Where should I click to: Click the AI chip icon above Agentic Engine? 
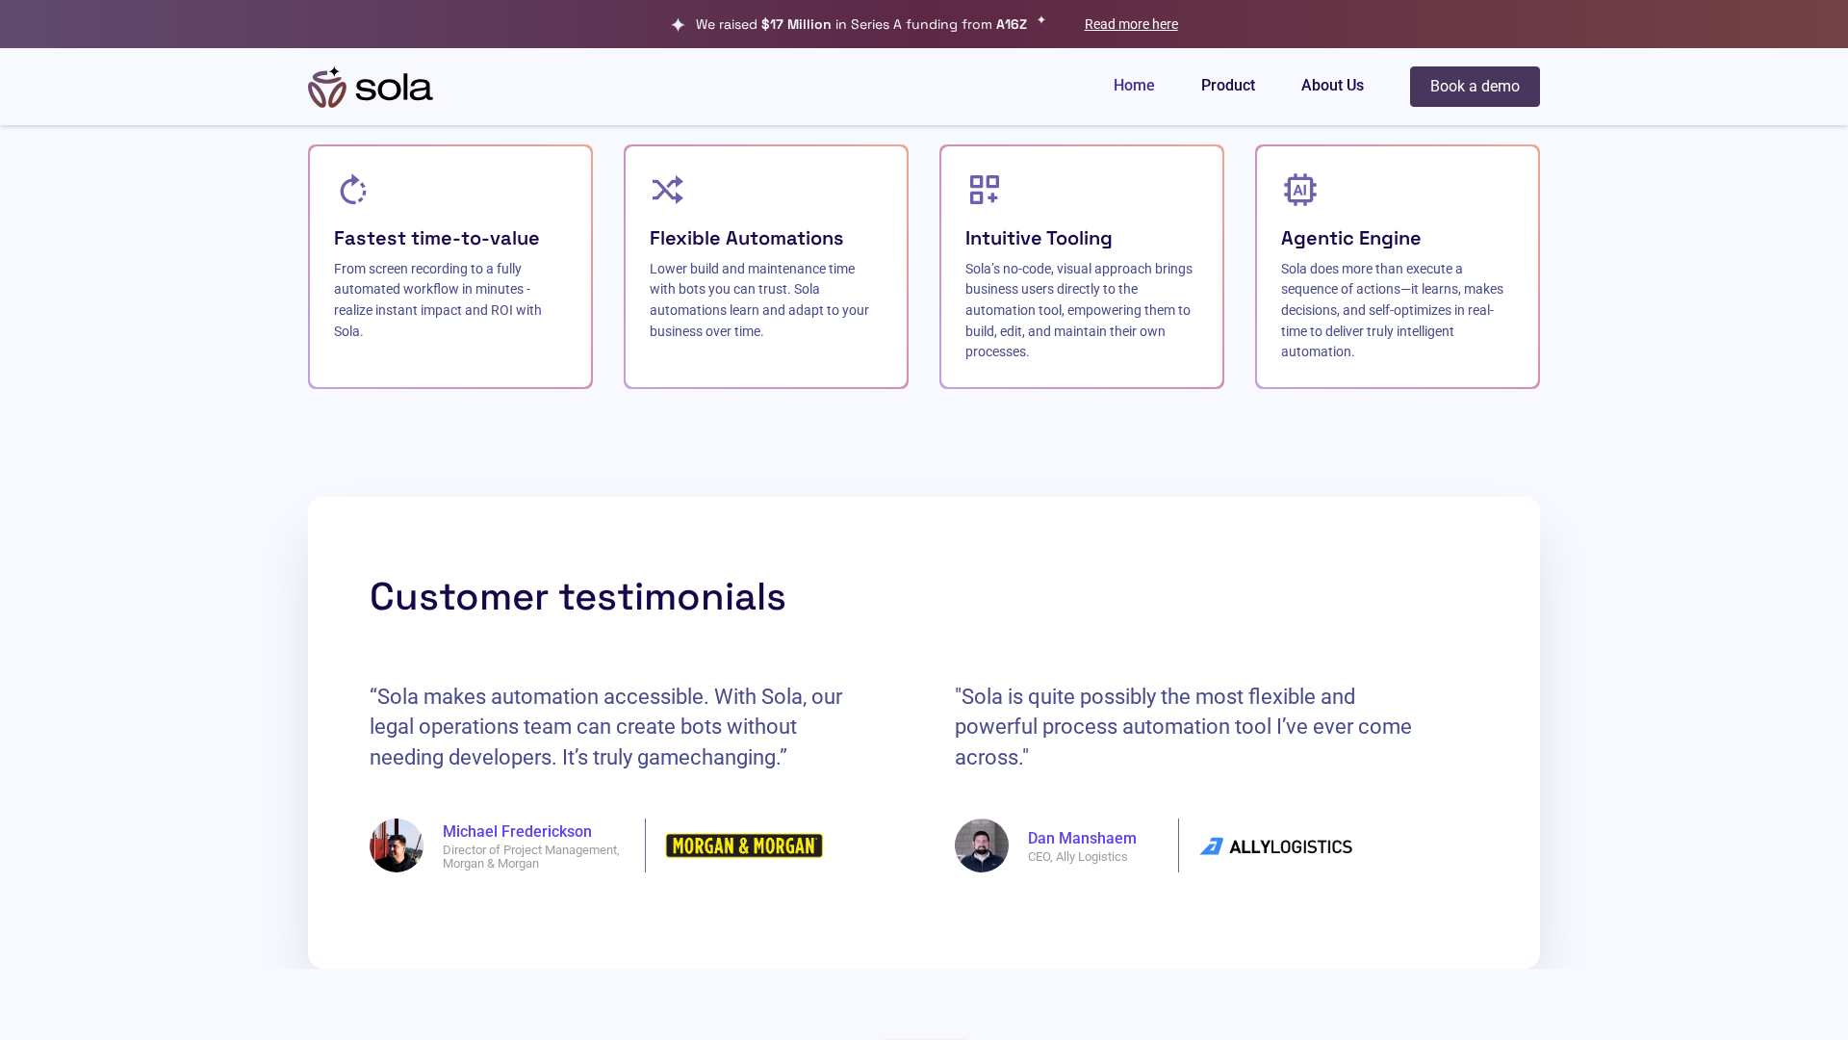1300,190
